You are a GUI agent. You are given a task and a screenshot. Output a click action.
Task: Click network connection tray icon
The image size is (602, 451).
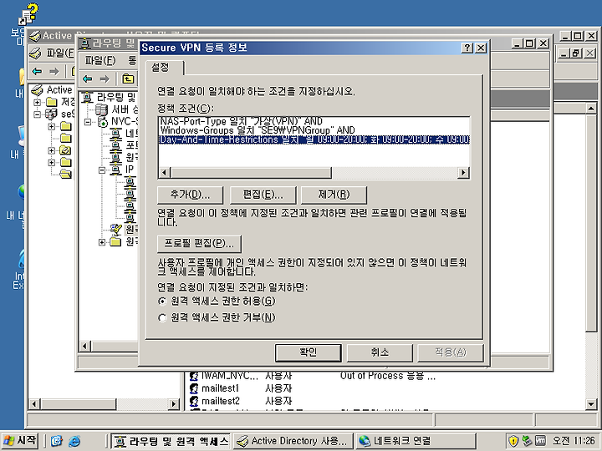tap(527, 441)
